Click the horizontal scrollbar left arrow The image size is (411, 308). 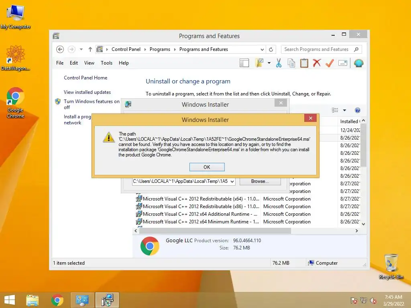pyautogui.click(x=136, y=231)
